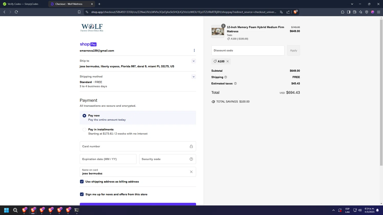Image resolution: width=383 pixels, height=215 pixels.
Task: Uncheck use shipping address as billing
Action: [x=82, y=182]
